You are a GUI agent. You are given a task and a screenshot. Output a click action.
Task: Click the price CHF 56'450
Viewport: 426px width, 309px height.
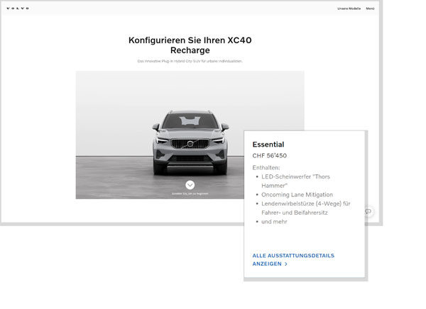(270, 156)
